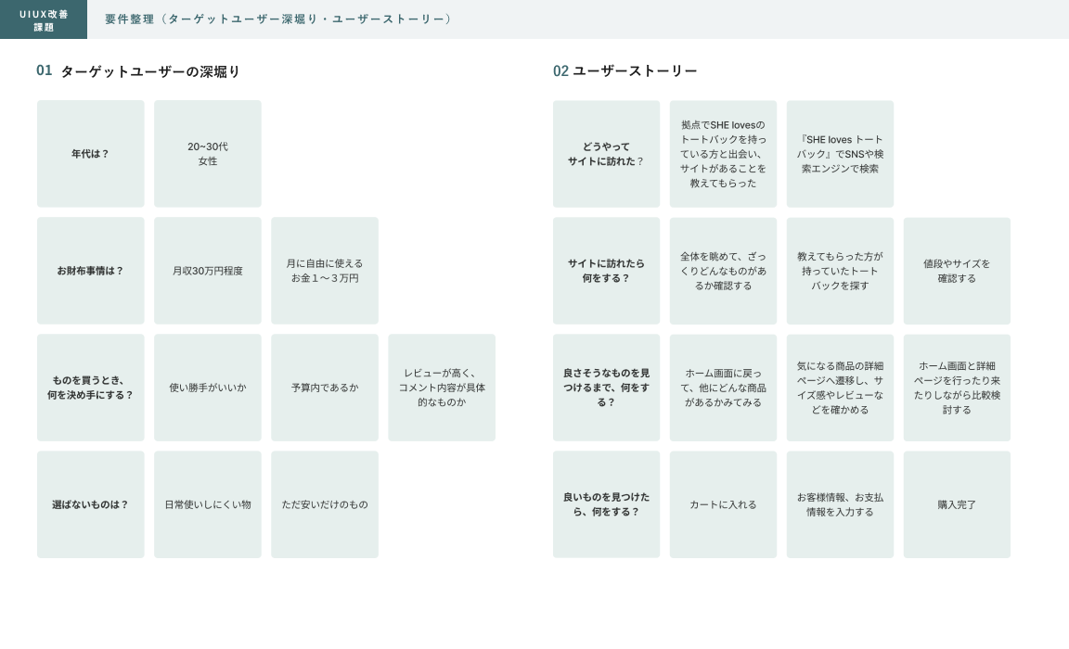Select the どうやってサイトに訪れた？ card
Image resolution: width=1069 pixels, height=649 pixels.
[606, 154]
